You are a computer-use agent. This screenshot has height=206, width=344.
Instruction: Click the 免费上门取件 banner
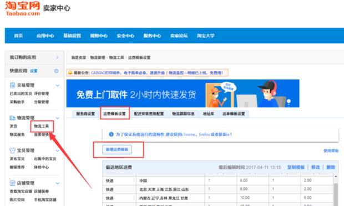pyautogui.click(x=183, y=93)
